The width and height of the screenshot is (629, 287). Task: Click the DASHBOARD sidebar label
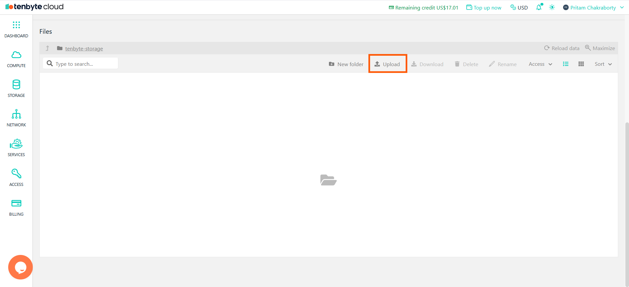16,36
